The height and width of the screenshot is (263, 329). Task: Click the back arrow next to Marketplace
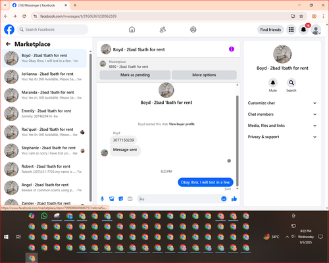pos(8,44)
